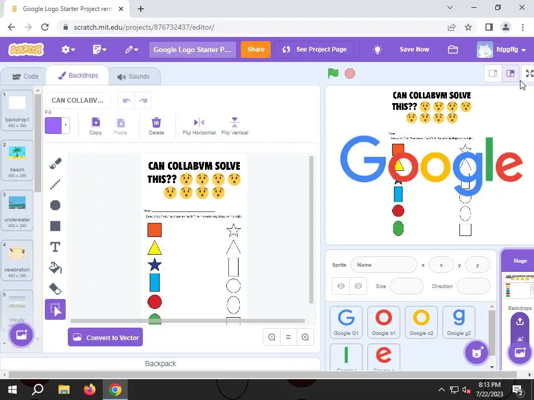Viewport: 534px width, 400px height.
Task: Select the Google G1 sprite
Action: 346,322
